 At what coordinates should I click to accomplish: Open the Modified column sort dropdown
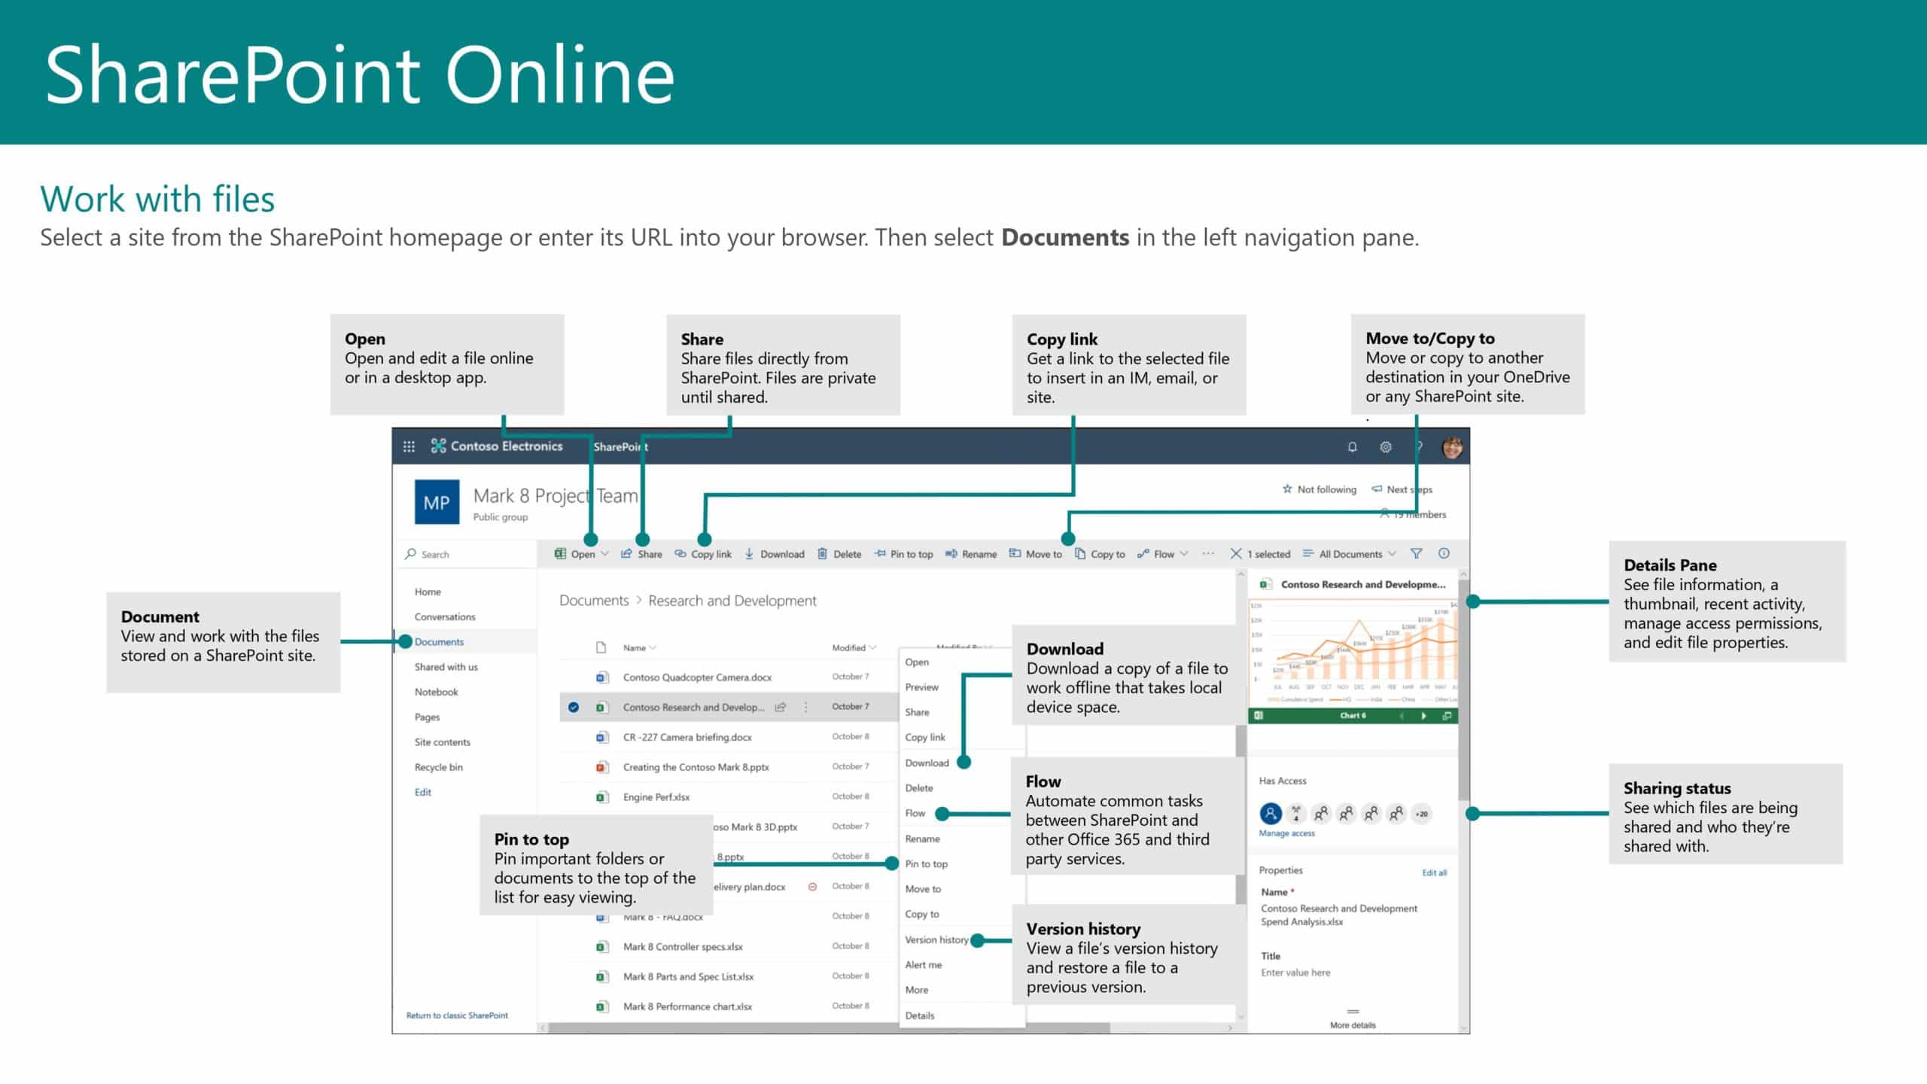tap(872, 647)
